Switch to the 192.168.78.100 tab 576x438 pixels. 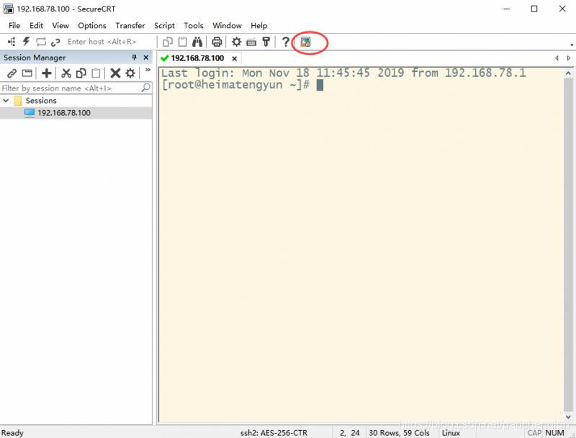[197, 58]
